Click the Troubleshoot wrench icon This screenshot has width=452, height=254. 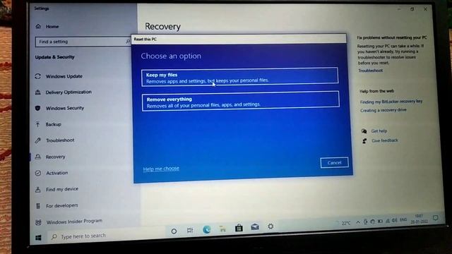37,140
